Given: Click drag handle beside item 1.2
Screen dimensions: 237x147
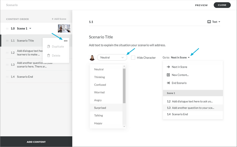Looking at the screenshot, I should tap(7, 53).
